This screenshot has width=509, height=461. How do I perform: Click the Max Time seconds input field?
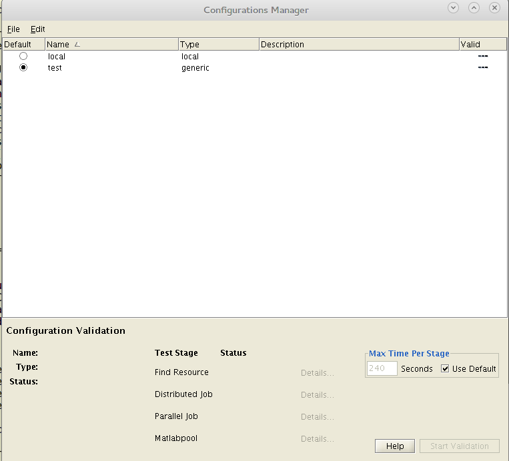[382, 368]
